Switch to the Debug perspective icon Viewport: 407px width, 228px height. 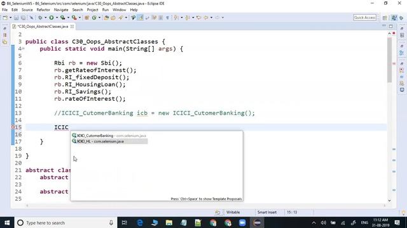[401, 18]
